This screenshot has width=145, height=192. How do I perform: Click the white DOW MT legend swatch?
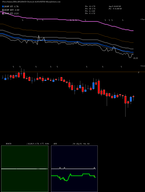pos(3,10)
